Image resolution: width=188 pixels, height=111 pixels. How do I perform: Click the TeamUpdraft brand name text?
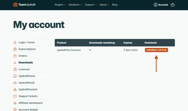pos(27,5)
